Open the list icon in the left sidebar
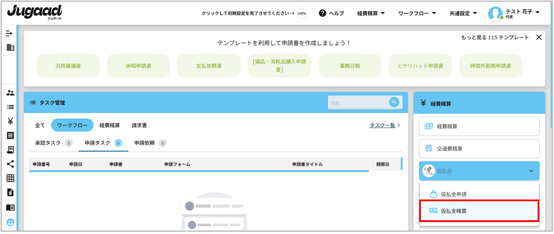 10,107
